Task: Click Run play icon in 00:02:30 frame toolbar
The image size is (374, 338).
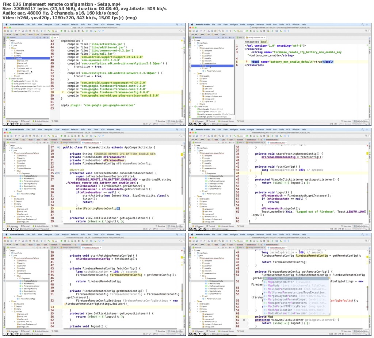Action: (247, 31)
